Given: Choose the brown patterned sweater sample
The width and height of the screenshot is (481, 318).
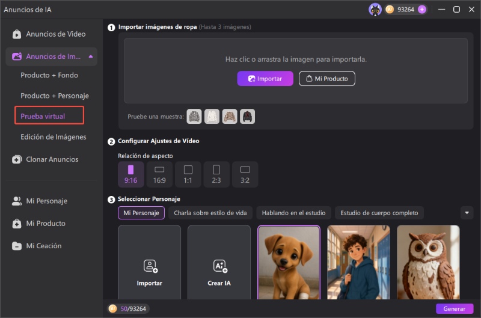Looking at the screenshot, I should [x=230, y=117].
